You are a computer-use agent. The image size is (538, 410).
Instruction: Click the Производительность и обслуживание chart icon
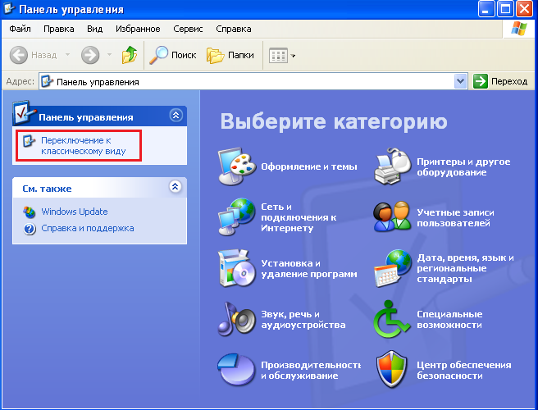[236, 370]
